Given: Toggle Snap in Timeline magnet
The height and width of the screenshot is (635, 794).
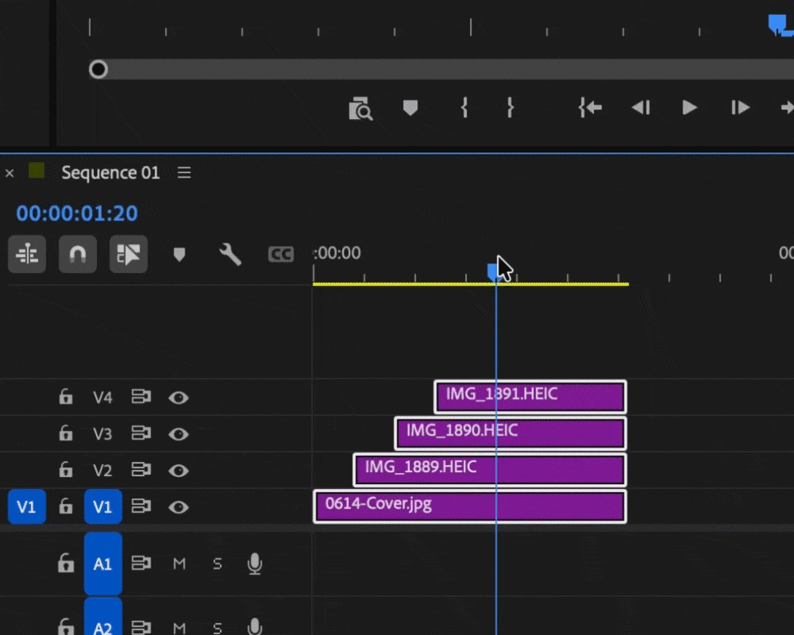Looking at the screenshot, I should click(x=78, y=254).
